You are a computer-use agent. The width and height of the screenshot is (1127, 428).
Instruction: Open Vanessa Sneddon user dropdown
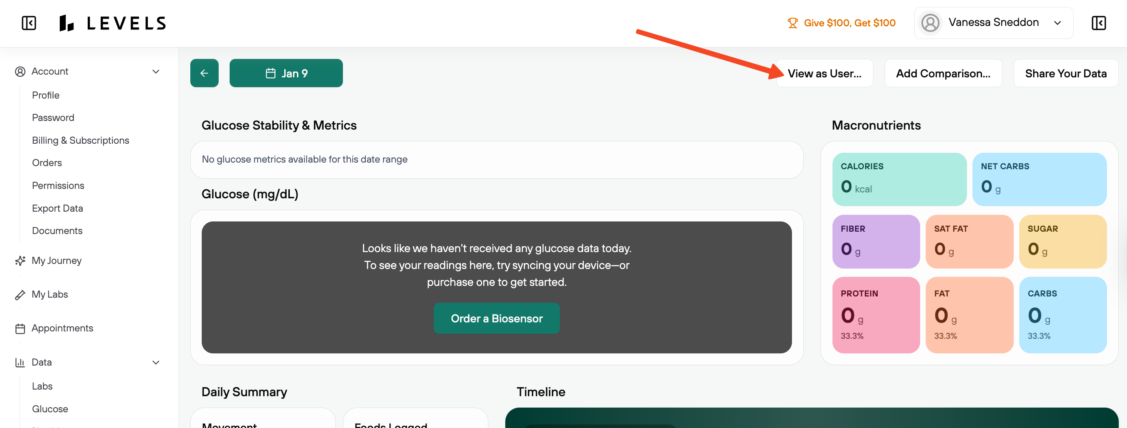point(993,23)
